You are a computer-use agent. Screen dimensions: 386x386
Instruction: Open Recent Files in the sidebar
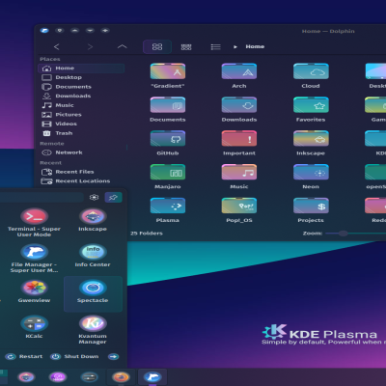pos(81,172)
